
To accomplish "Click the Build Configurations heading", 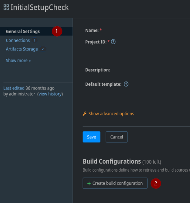I will (x=112, y=162).
